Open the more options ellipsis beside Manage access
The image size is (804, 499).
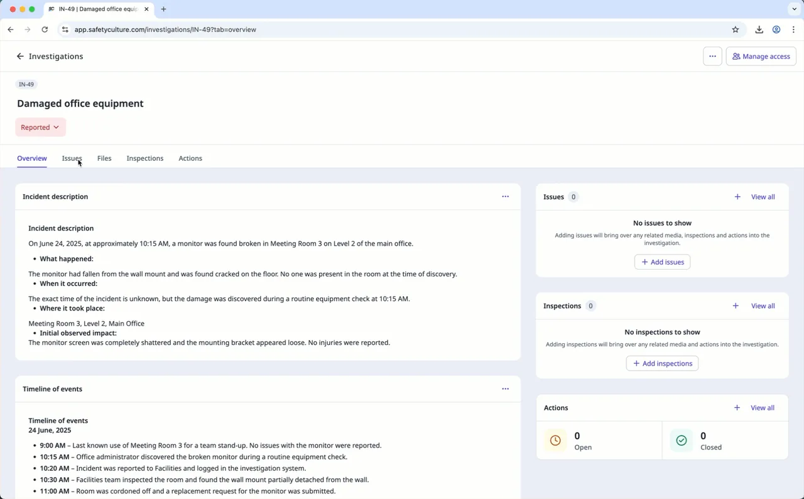click(712, 57)
